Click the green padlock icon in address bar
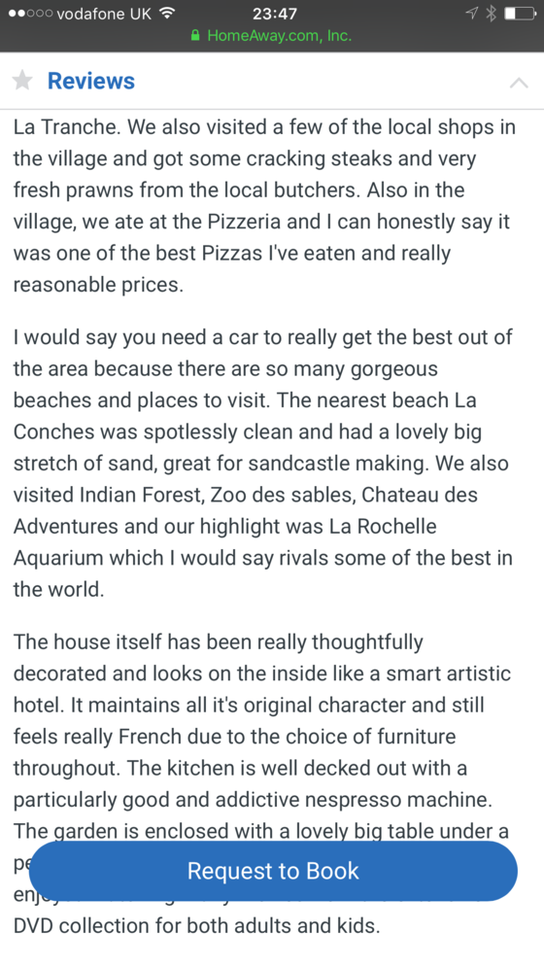 click(196, 36)
